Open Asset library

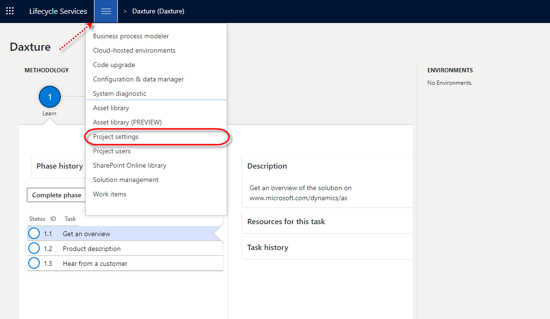[111, 108]
